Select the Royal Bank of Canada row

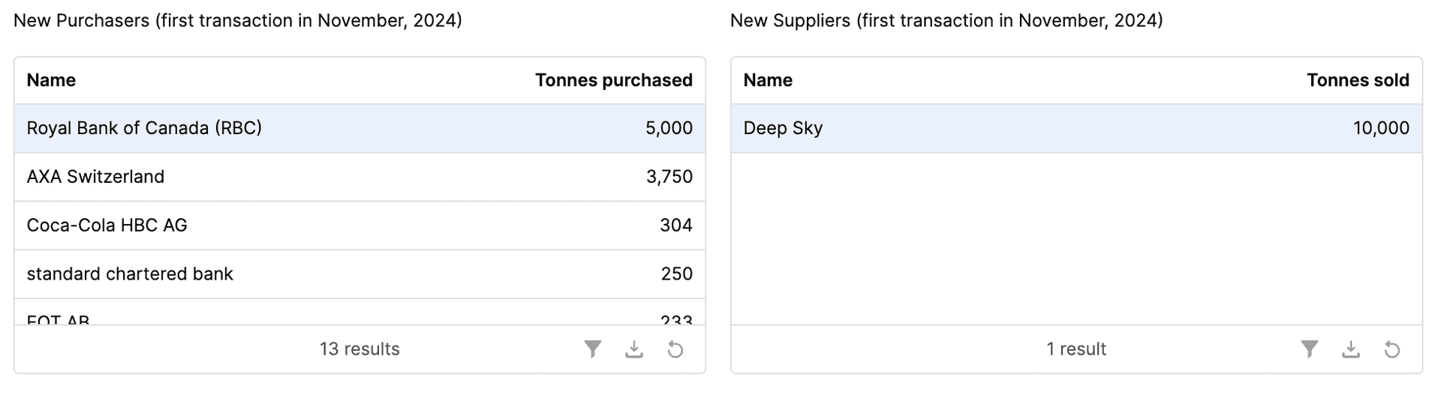pyautogui.click(x=359, y=128)
